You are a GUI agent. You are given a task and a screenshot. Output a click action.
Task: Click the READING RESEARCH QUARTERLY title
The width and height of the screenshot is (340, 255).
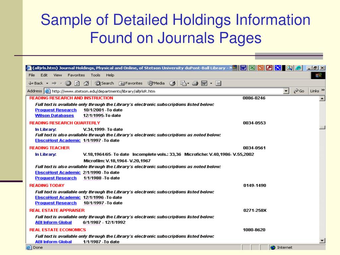pos(65,123)
